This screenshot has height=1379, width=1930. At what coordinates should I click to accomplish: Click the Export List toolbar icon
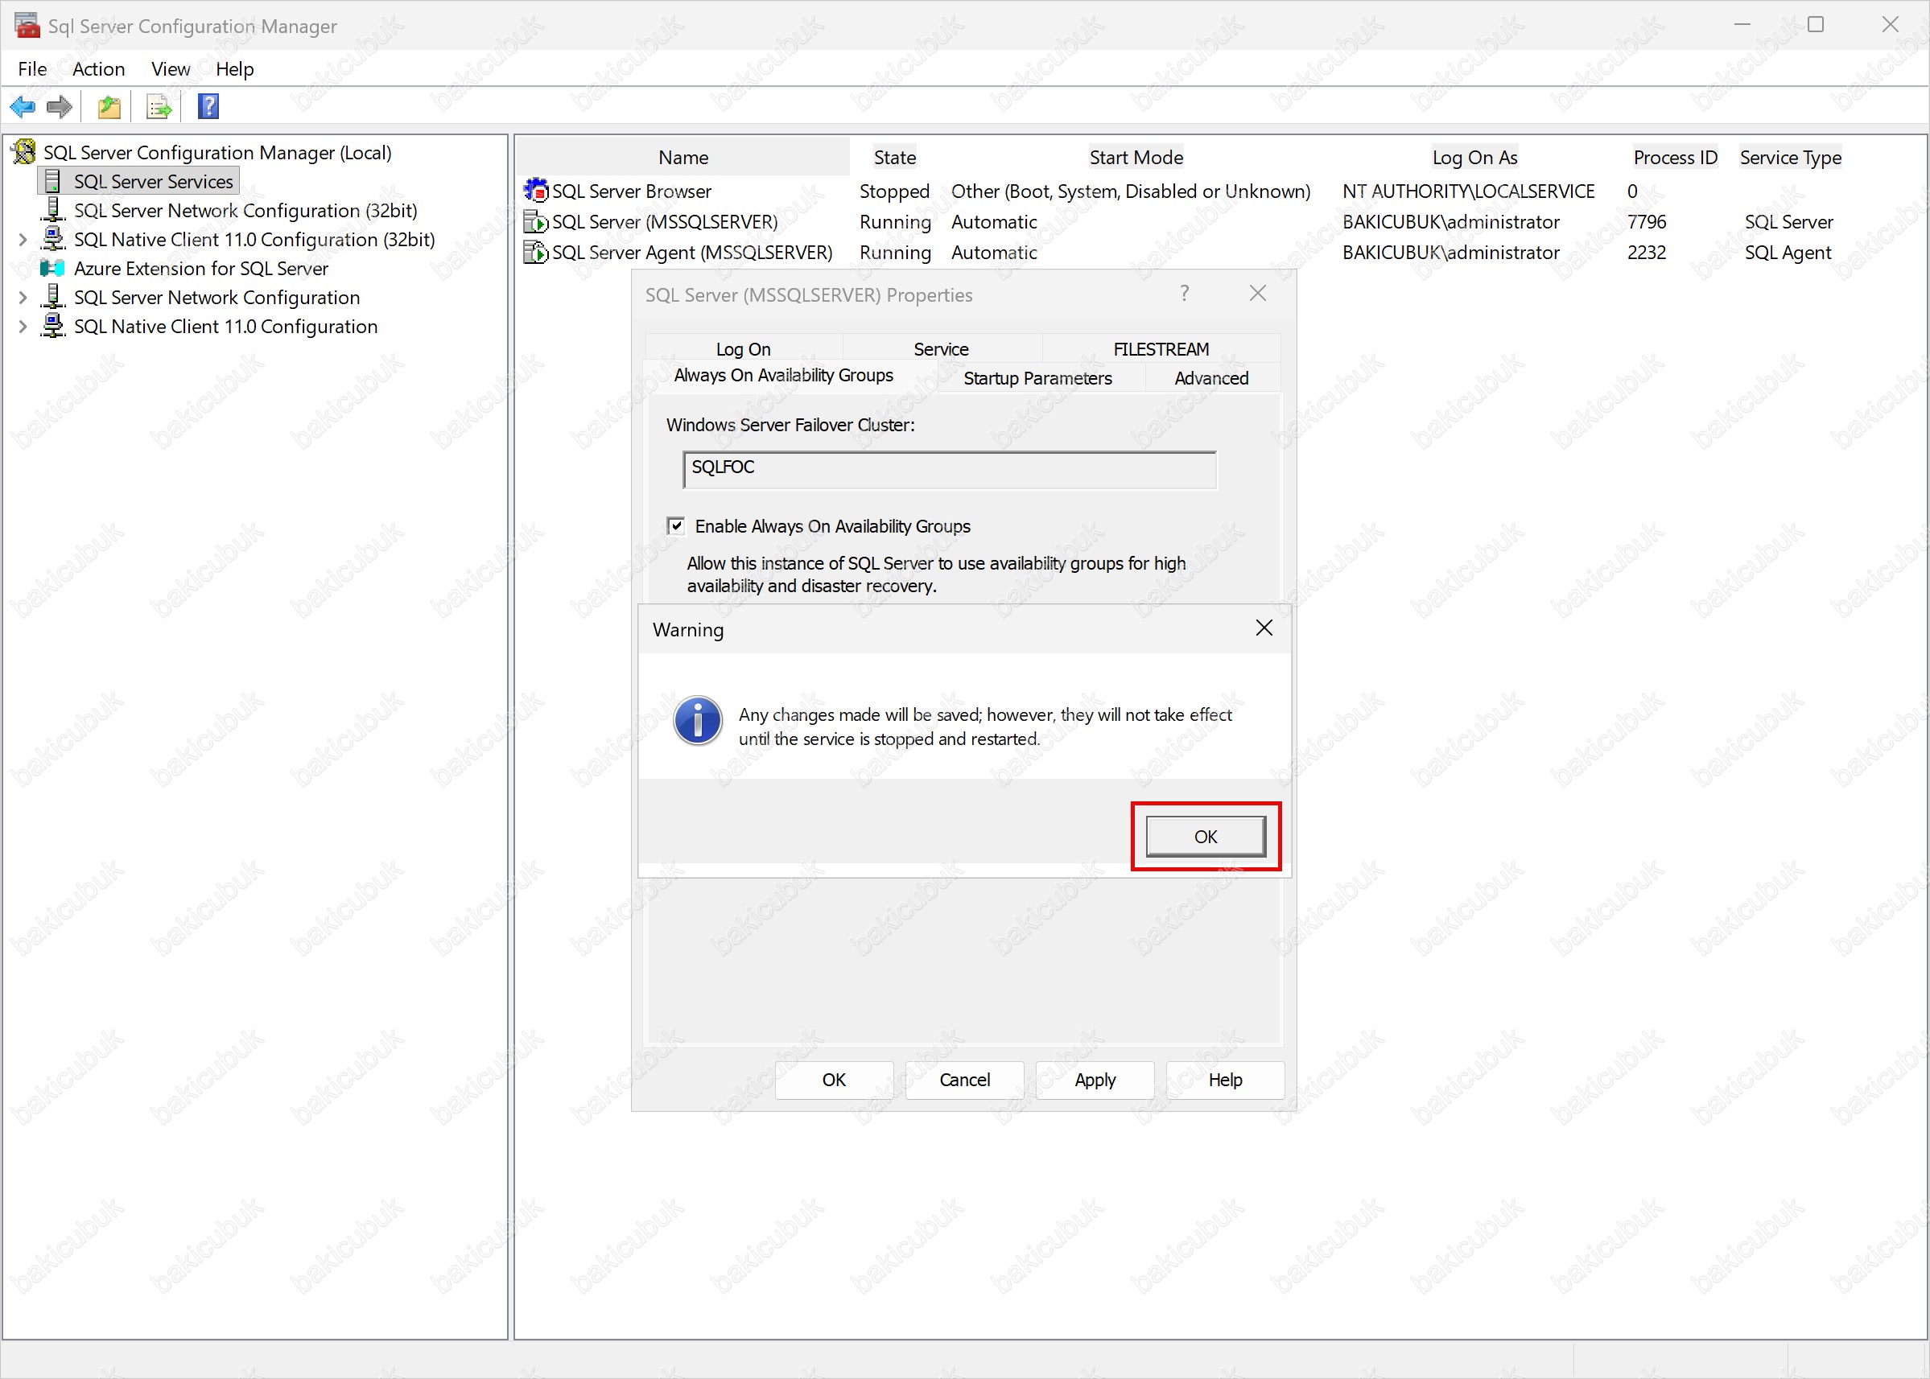tap(159, 107)
